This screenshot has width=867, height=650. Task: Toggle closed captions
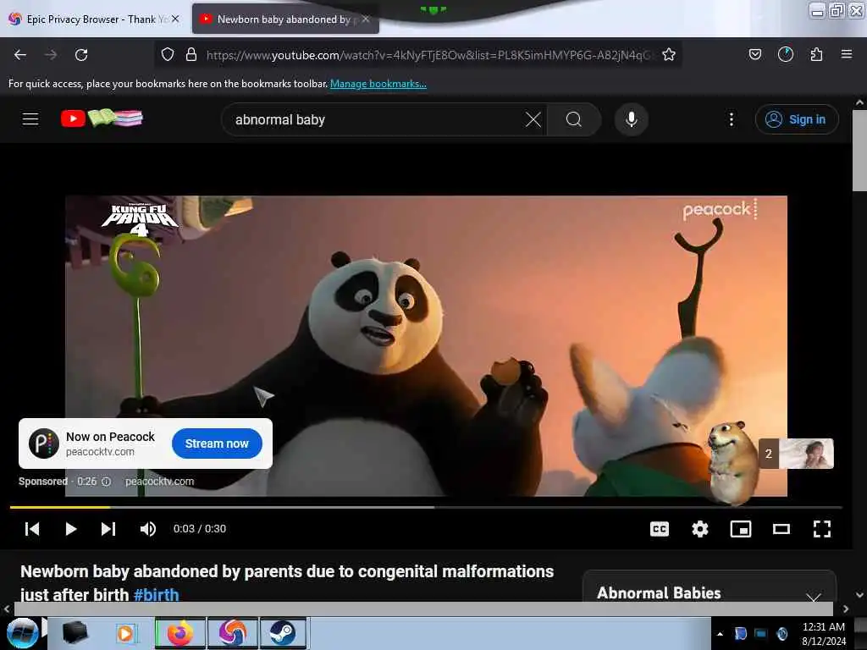(659, 529)
